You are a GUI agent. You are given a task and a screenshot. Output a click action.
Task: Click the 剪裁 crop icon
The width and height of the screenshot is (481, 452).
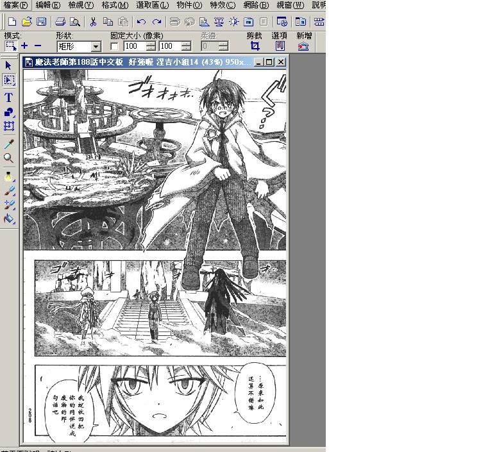point(255,46)
